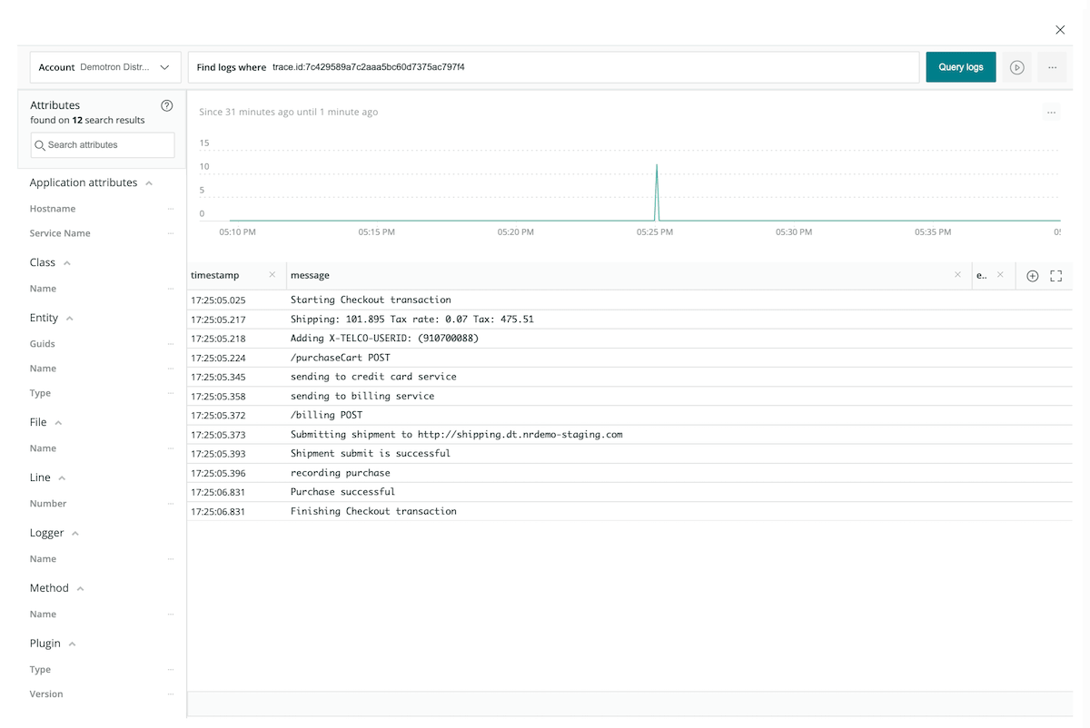Open the recording purchase log row

629,474
